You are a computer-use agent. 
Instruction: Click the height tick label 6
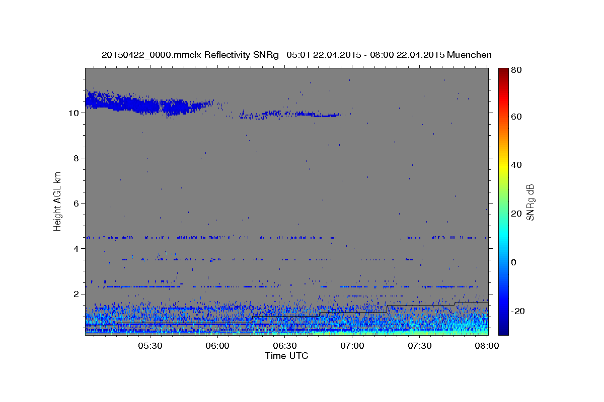tap(77, 203)
